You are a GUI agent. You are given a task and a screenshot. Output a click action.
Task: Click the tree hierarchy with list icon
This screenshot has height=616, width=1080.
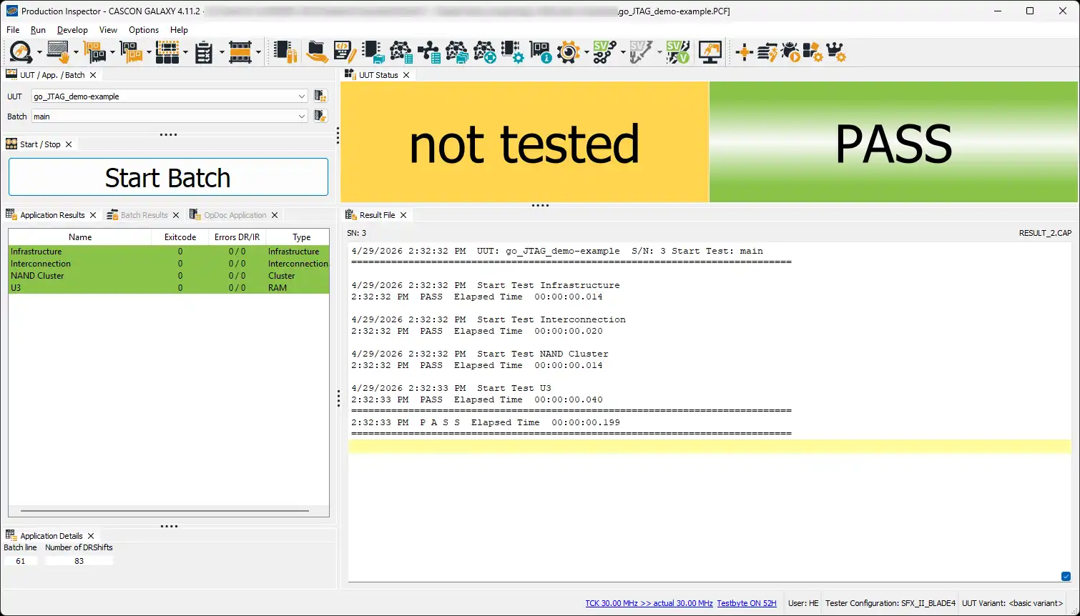[429, 52]
